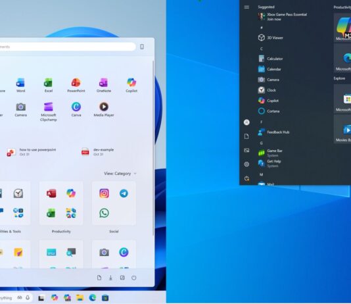The height and width of the screenshot is (304, 351).
Task: Launch pinned Camera app labeled Camera
Action: (x=20, y=109)
